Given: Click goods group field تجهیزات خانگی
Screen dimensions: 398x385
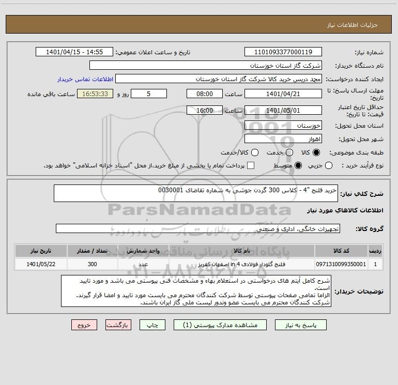Looking at the screenshot, I should pos(198,228).
